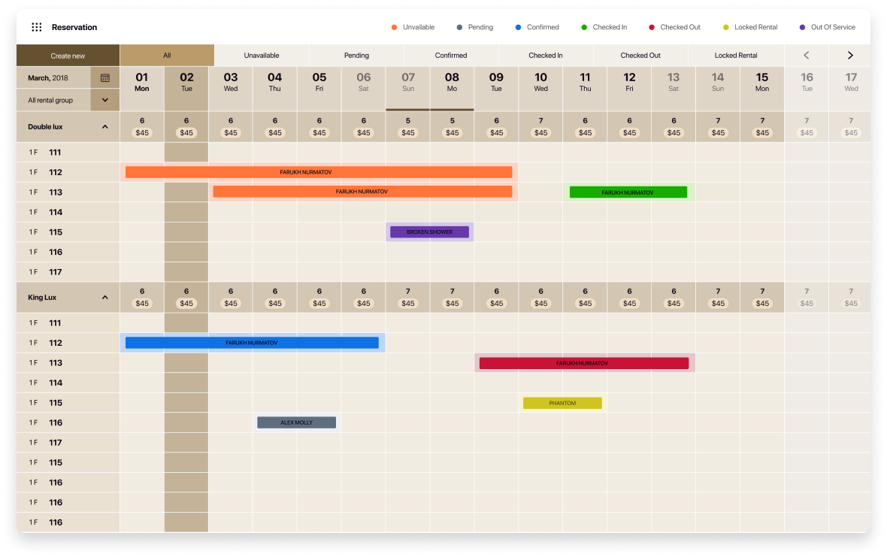Image resolution: width=887 pixels, height=557 pixels.
Task: Open the All rental group dropdown
Action: pos(104,100)
